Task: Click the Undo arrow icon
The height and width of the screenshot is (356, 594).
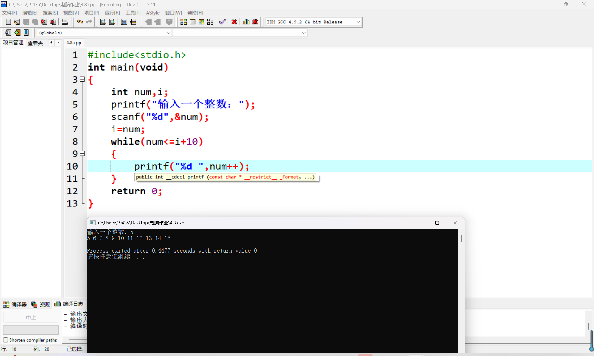Action: (x=80, y=22)
